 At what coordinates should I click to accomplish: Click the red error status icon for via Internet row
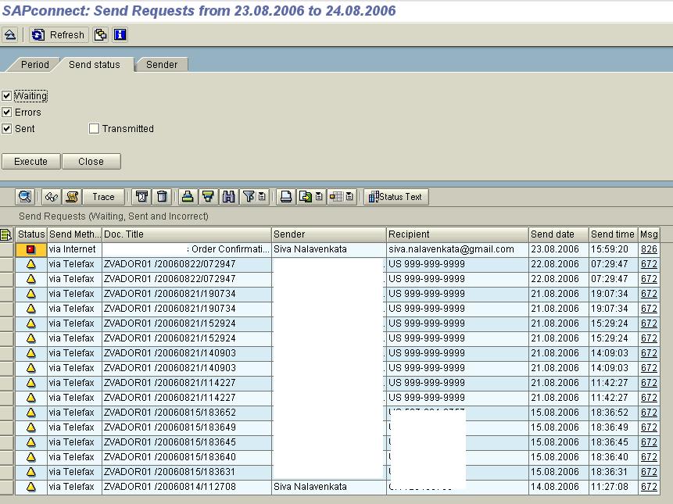(31, 249)
